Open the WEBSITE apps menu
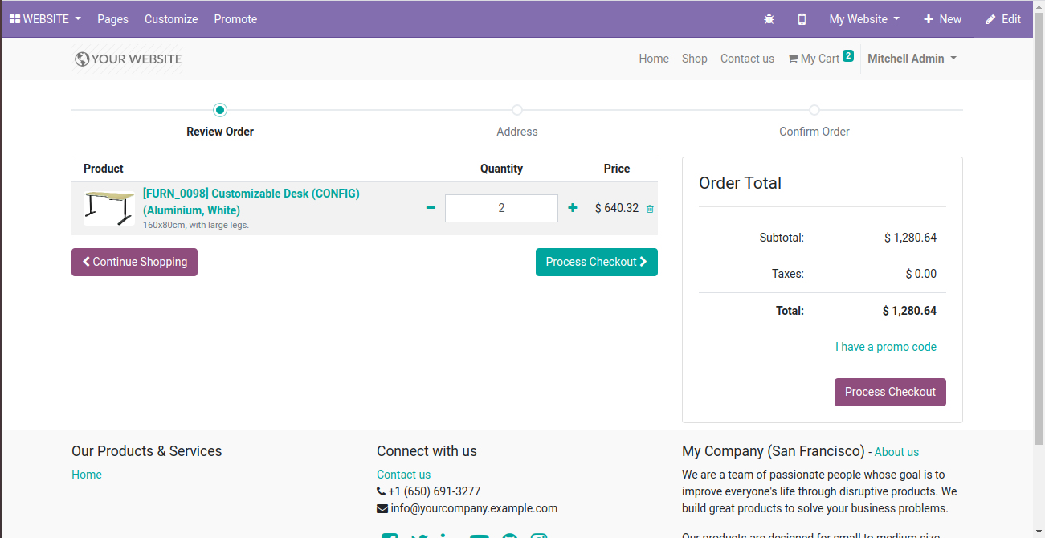The width and height of the screenshot is (1045, 538). coord(45,19)
